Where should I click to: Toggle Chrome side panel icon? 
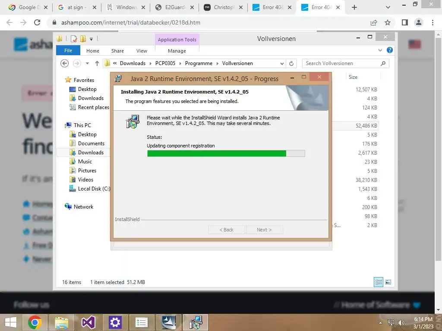pos(405,22)
